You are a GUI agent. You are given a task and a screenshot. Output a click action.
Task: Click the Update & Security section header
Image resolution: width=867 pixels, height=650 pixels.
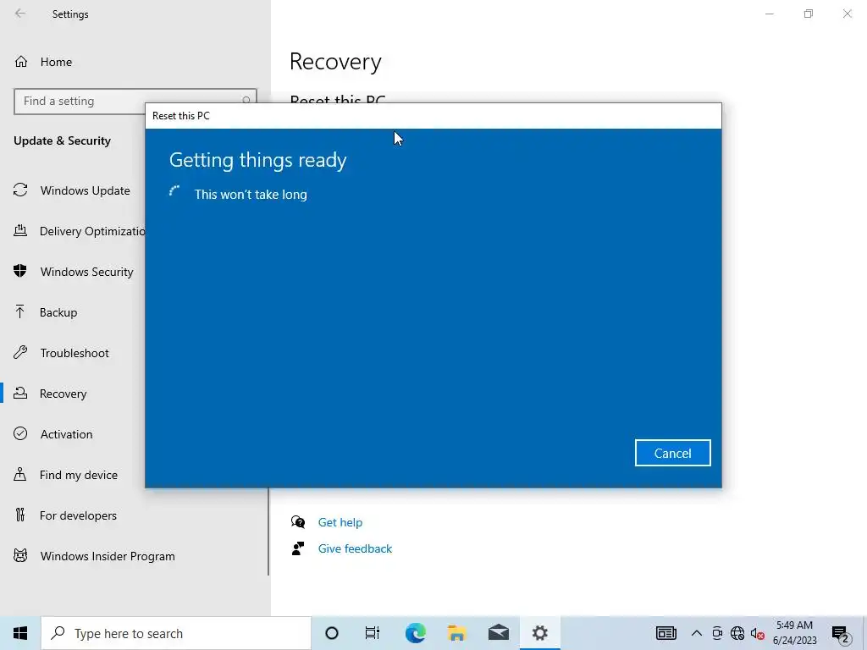tap(62, 141)
